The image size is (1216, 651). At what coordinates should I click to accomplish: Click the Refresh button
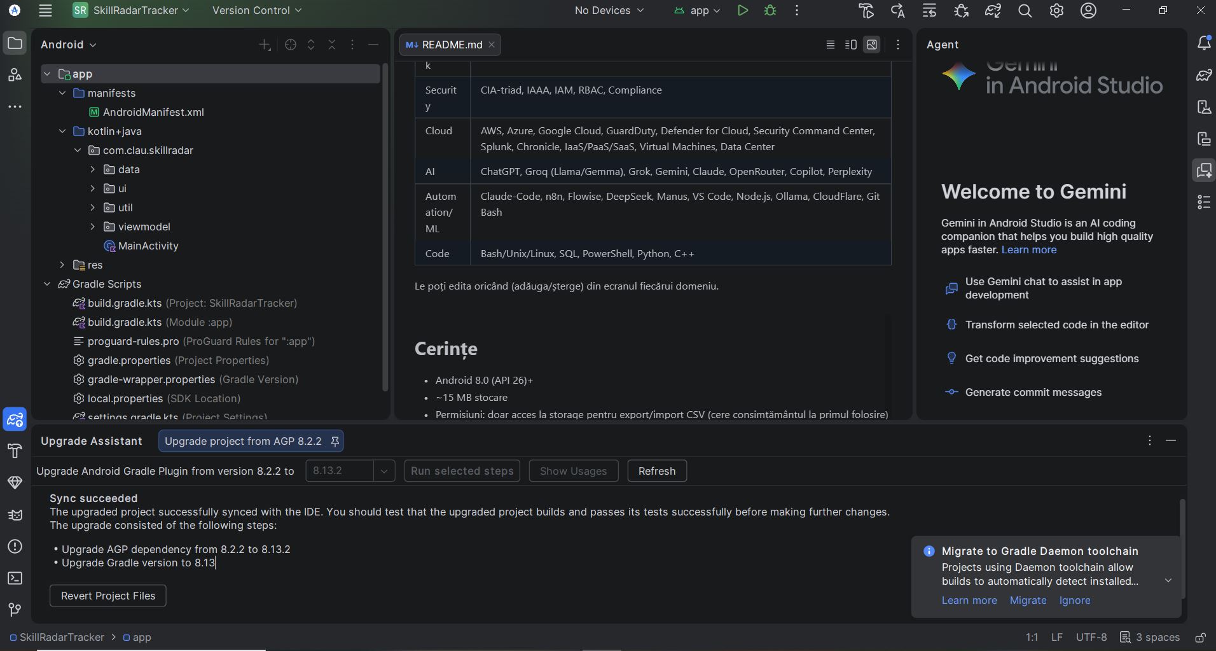[x=657, y=471]
